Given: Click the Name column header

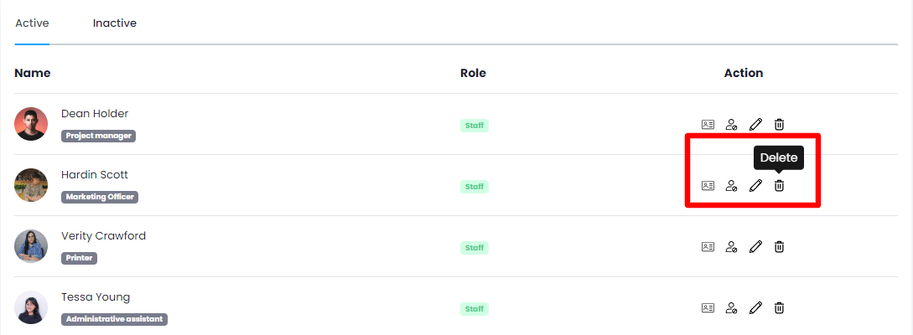Looking at the screenshot, I should click(33, 73).
